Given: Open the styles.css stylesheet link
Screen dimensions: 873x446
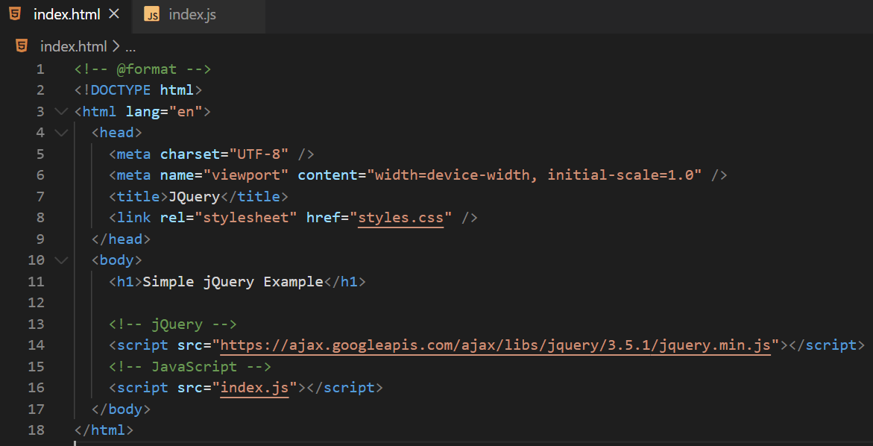Looking at the screenshot, I should pos(401,217).
